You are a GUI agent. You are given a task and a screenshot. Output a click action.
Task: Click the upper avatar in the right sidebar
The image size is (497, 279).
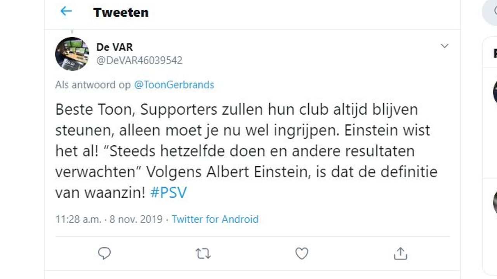pos(495,92)
